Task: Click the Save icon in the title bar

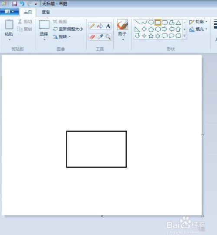Action: 15,3
